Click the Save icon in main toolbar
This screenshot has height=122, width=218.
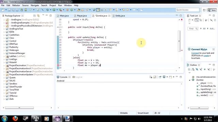pos(9,10)
